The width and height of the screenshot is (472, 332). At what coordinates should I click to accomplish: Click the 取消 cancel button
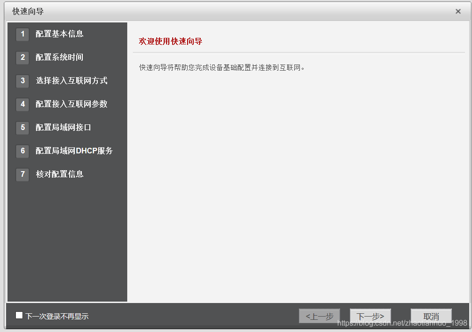(x=431, y=316)
